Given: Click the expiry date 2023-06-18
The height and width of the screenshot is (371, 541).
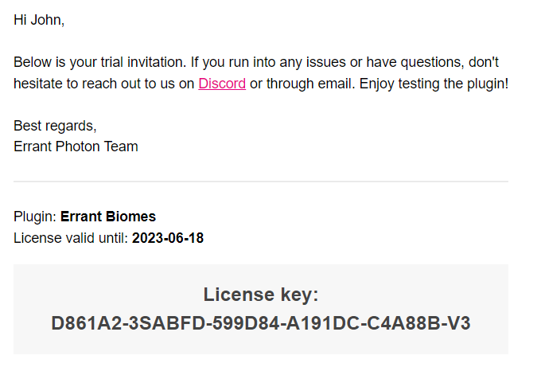Looking at the screenshot, I should coord(168,237).
